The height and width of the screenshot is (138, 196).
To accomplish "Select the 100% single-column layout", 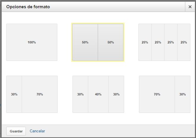I will point(32,42).
